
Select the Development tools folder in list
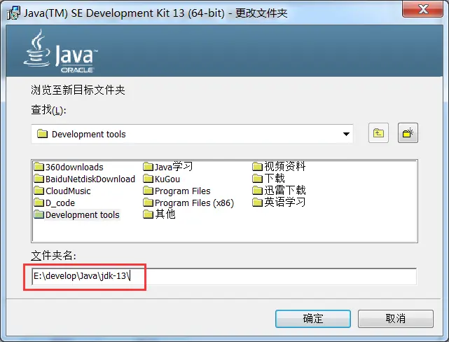tap(77, 215)
